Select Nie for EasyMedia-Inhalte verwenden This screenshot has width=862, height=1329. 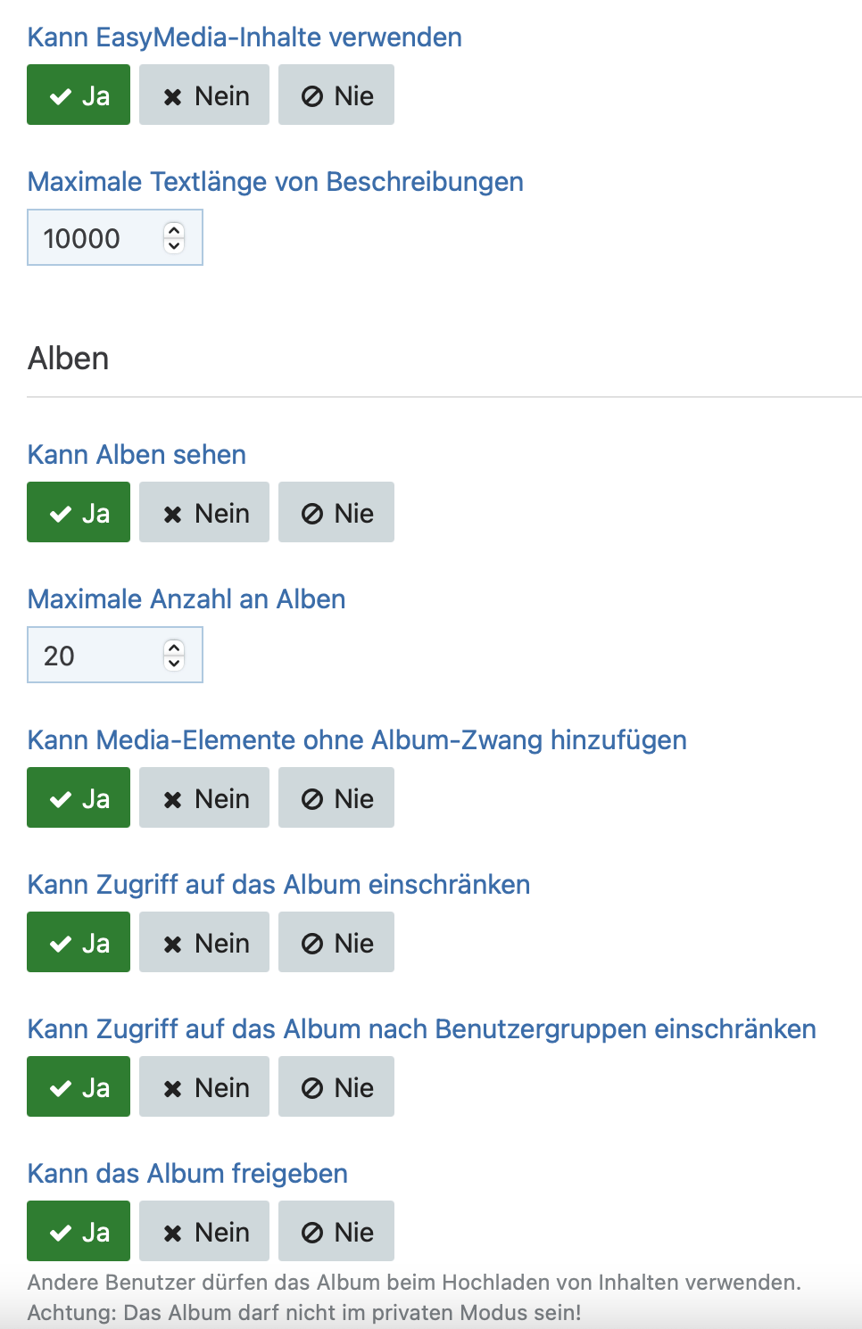[x=336, y=95]
